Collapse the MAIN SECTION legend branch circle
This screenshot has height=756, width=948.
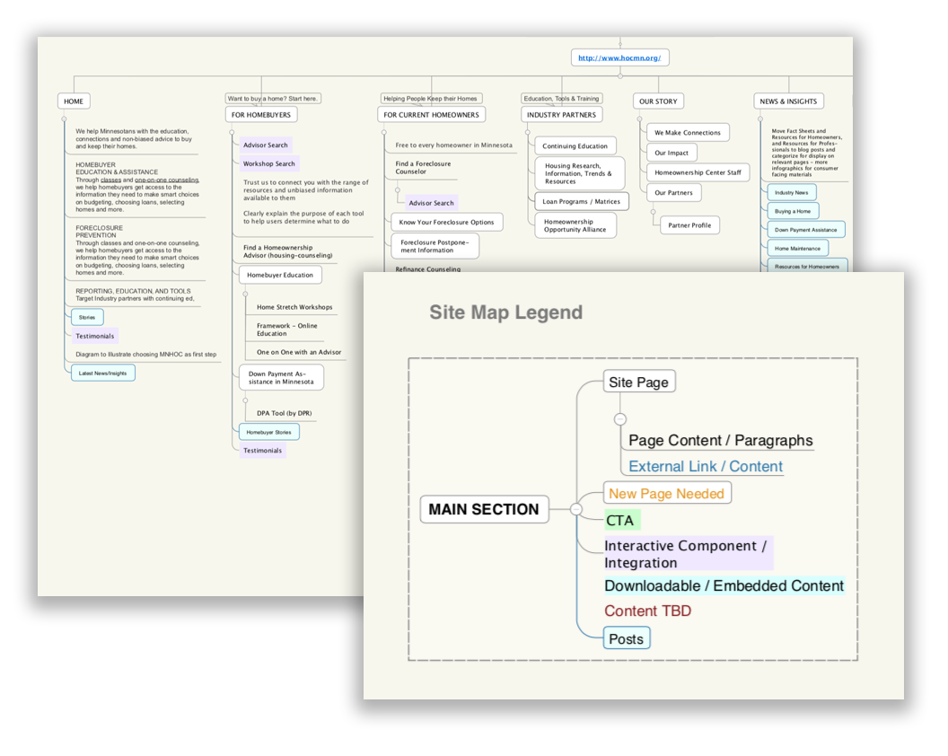(x=576, y=509)
